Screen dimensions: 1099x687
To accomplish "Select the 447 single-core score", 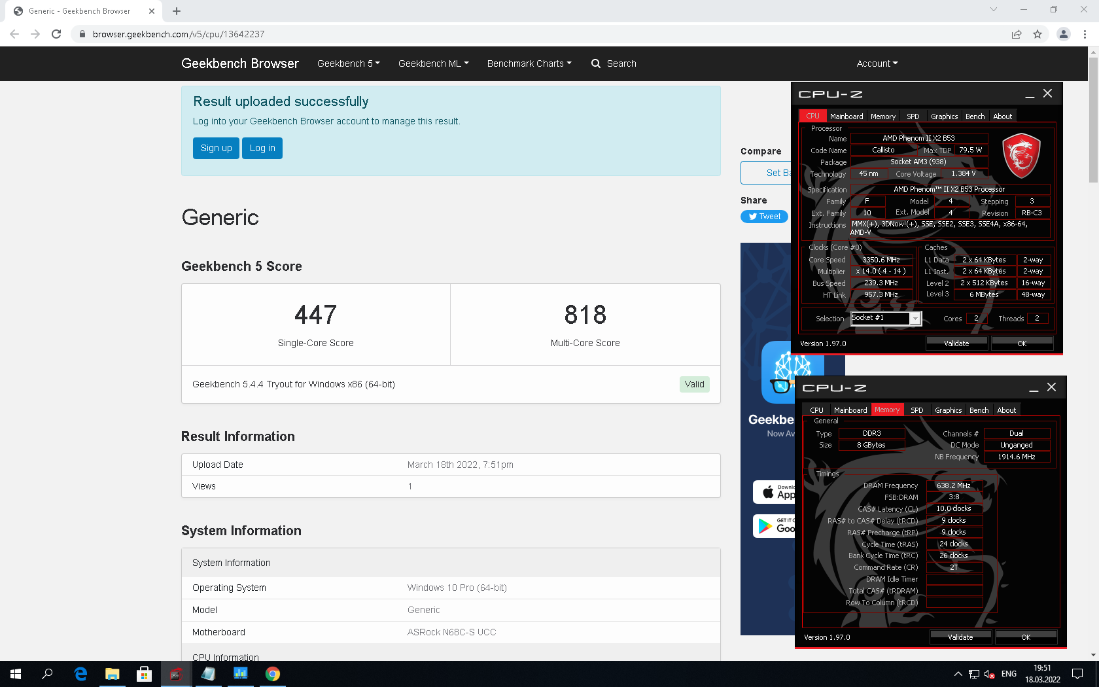I will 315,315.
